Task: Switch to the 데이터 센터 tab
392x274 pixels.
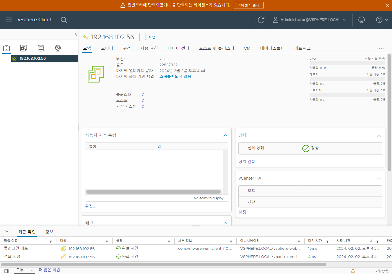Action: point(178,48)
